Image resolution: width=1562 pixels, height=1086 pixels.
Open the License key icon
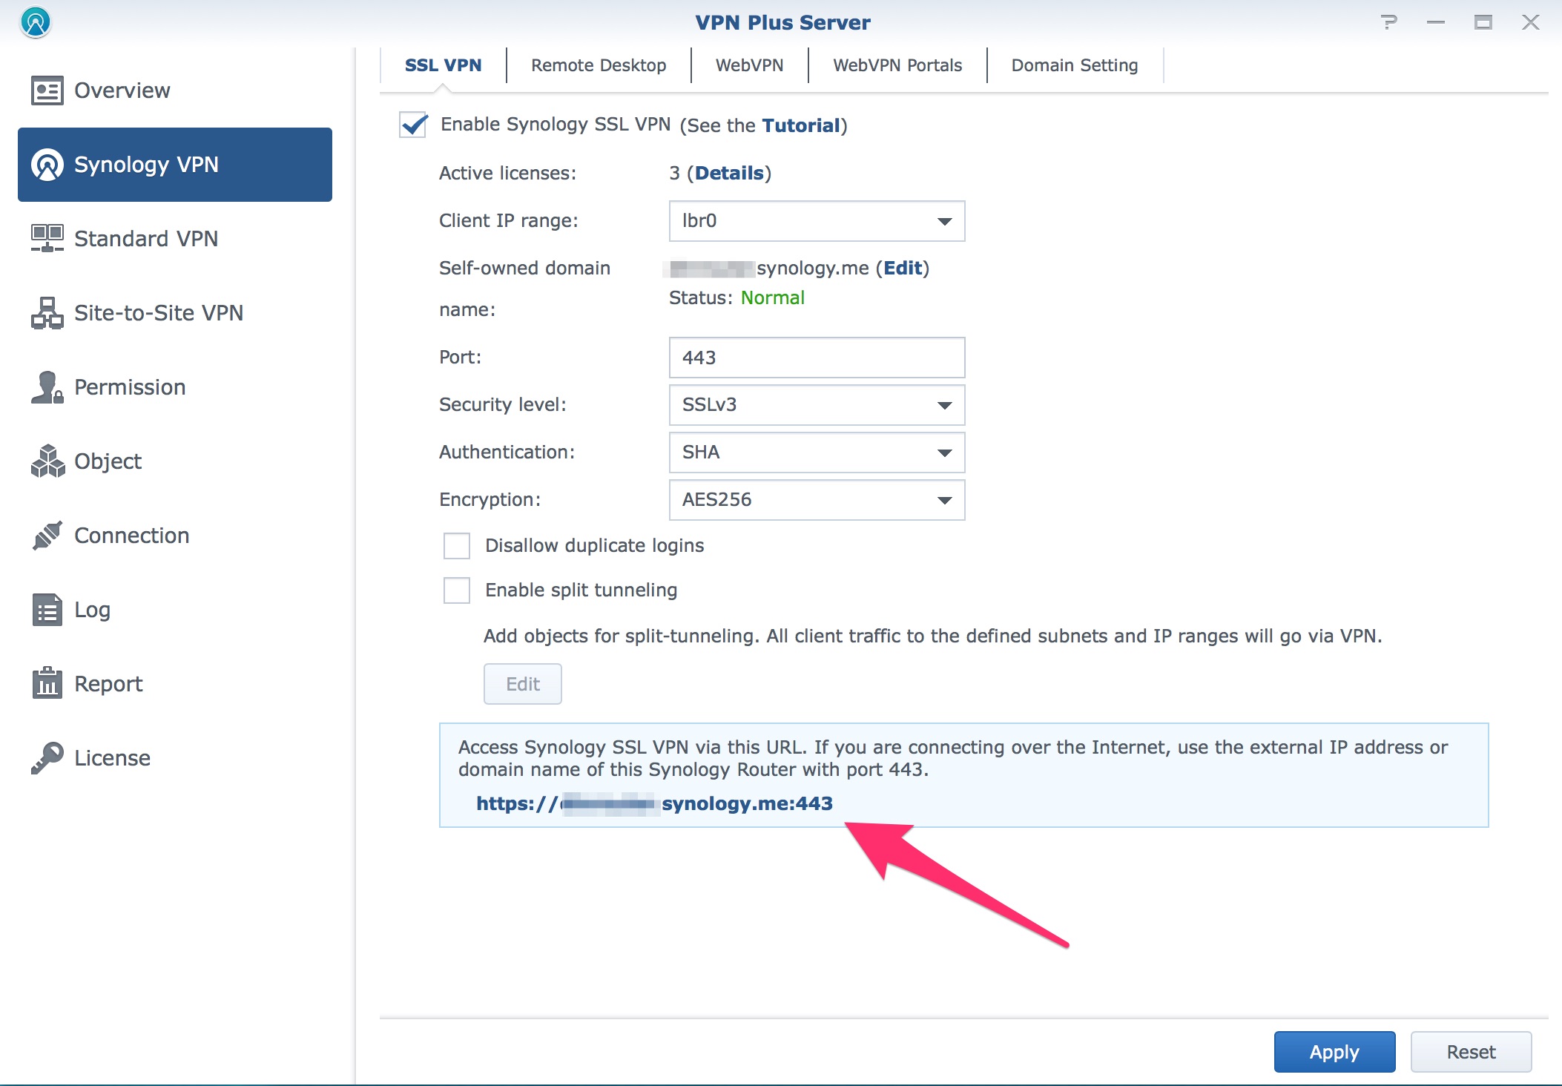(47, 757)
